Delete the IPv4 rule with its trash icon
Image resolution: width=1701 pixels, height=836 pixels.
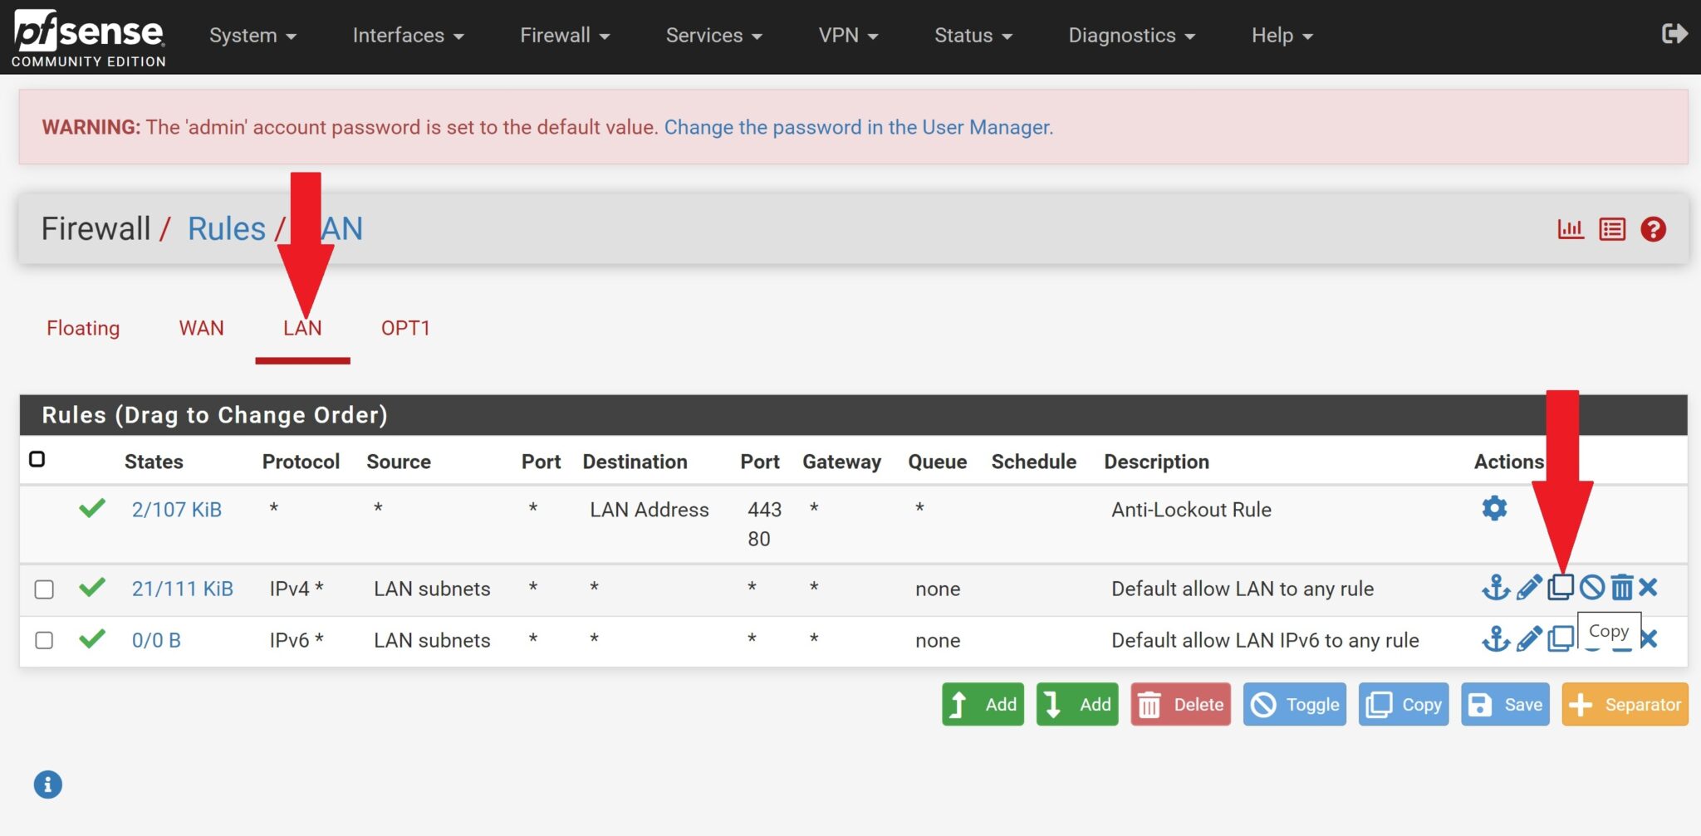pyautogui.click(x=1622, y=588)
